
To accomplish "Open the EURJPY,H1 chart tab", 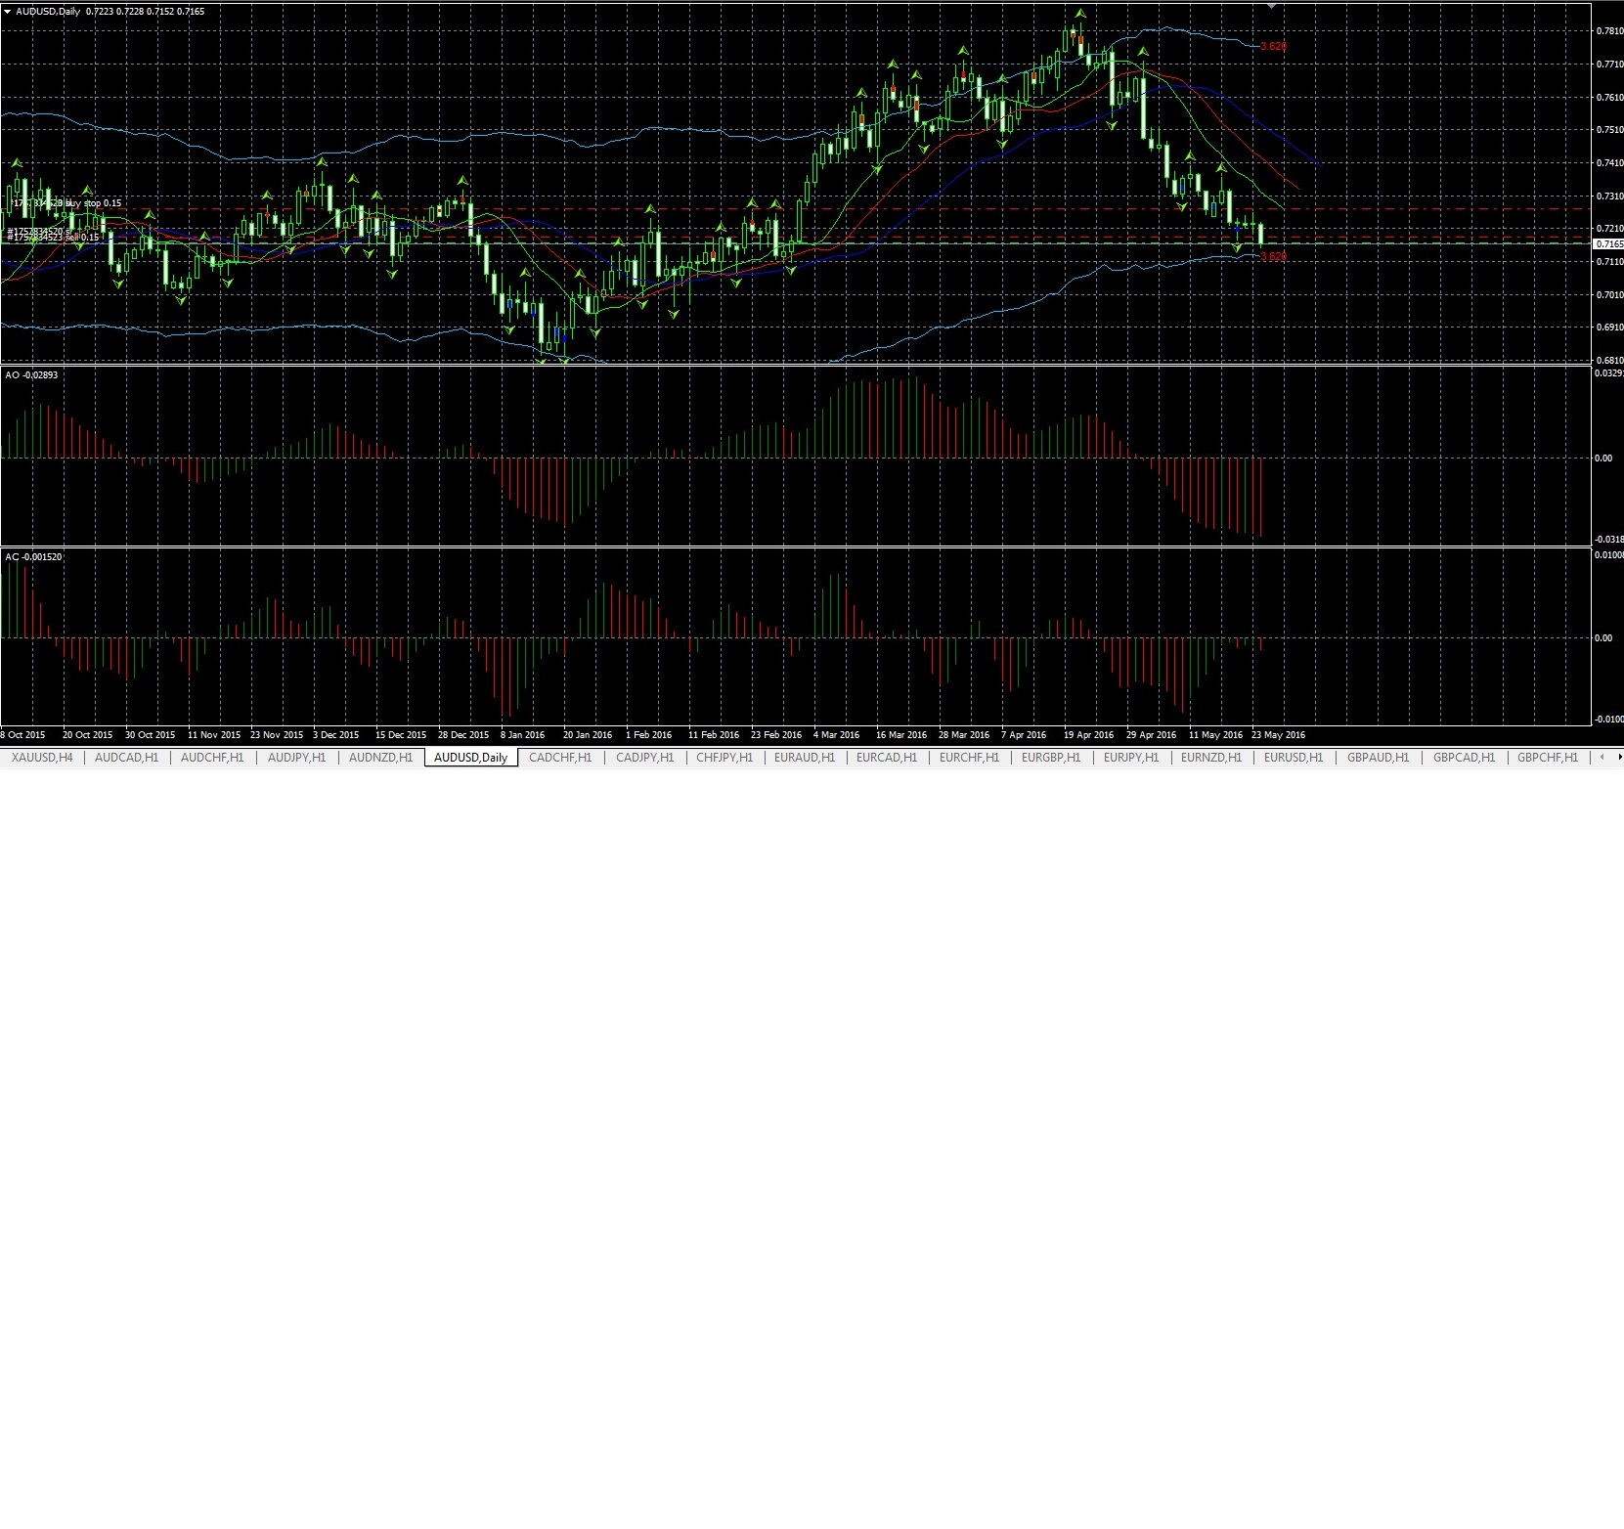I will tap(1131, 758).
